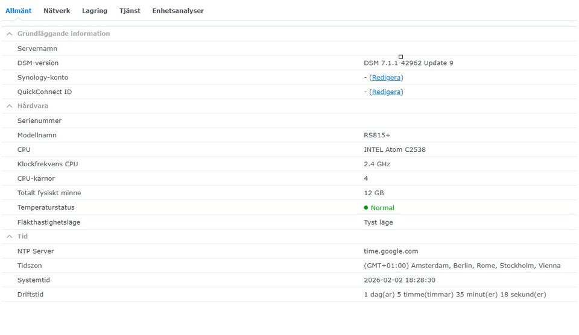579x335 pixels.
Task: Click the Driftstid uptime value
Action: pyautogui.click(x=455, y=295)
